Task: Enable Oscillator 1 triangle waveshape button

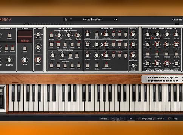Action: coord(126,34)
